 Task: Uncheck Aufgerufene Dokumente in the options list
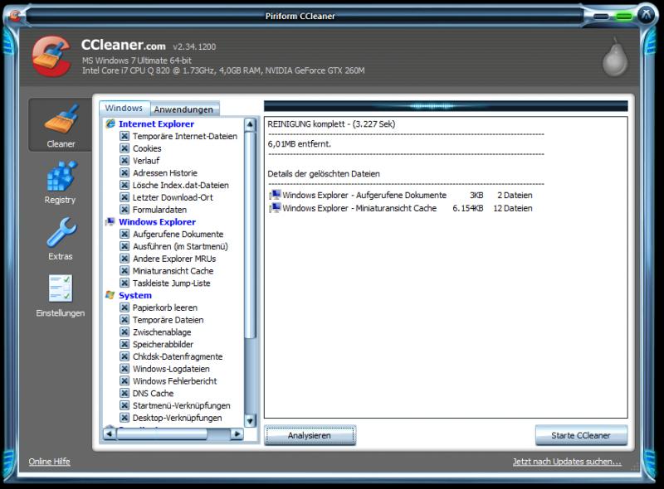click(x=124, y=234)
